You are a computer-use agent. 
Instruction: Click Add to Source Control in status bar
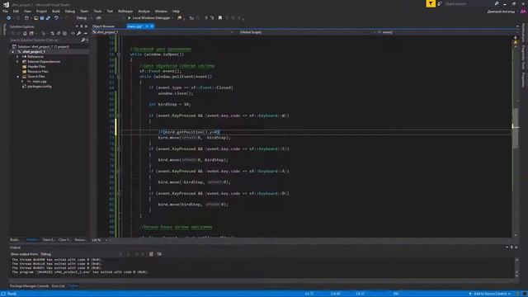pyautogui.click(x=490, y=294)
